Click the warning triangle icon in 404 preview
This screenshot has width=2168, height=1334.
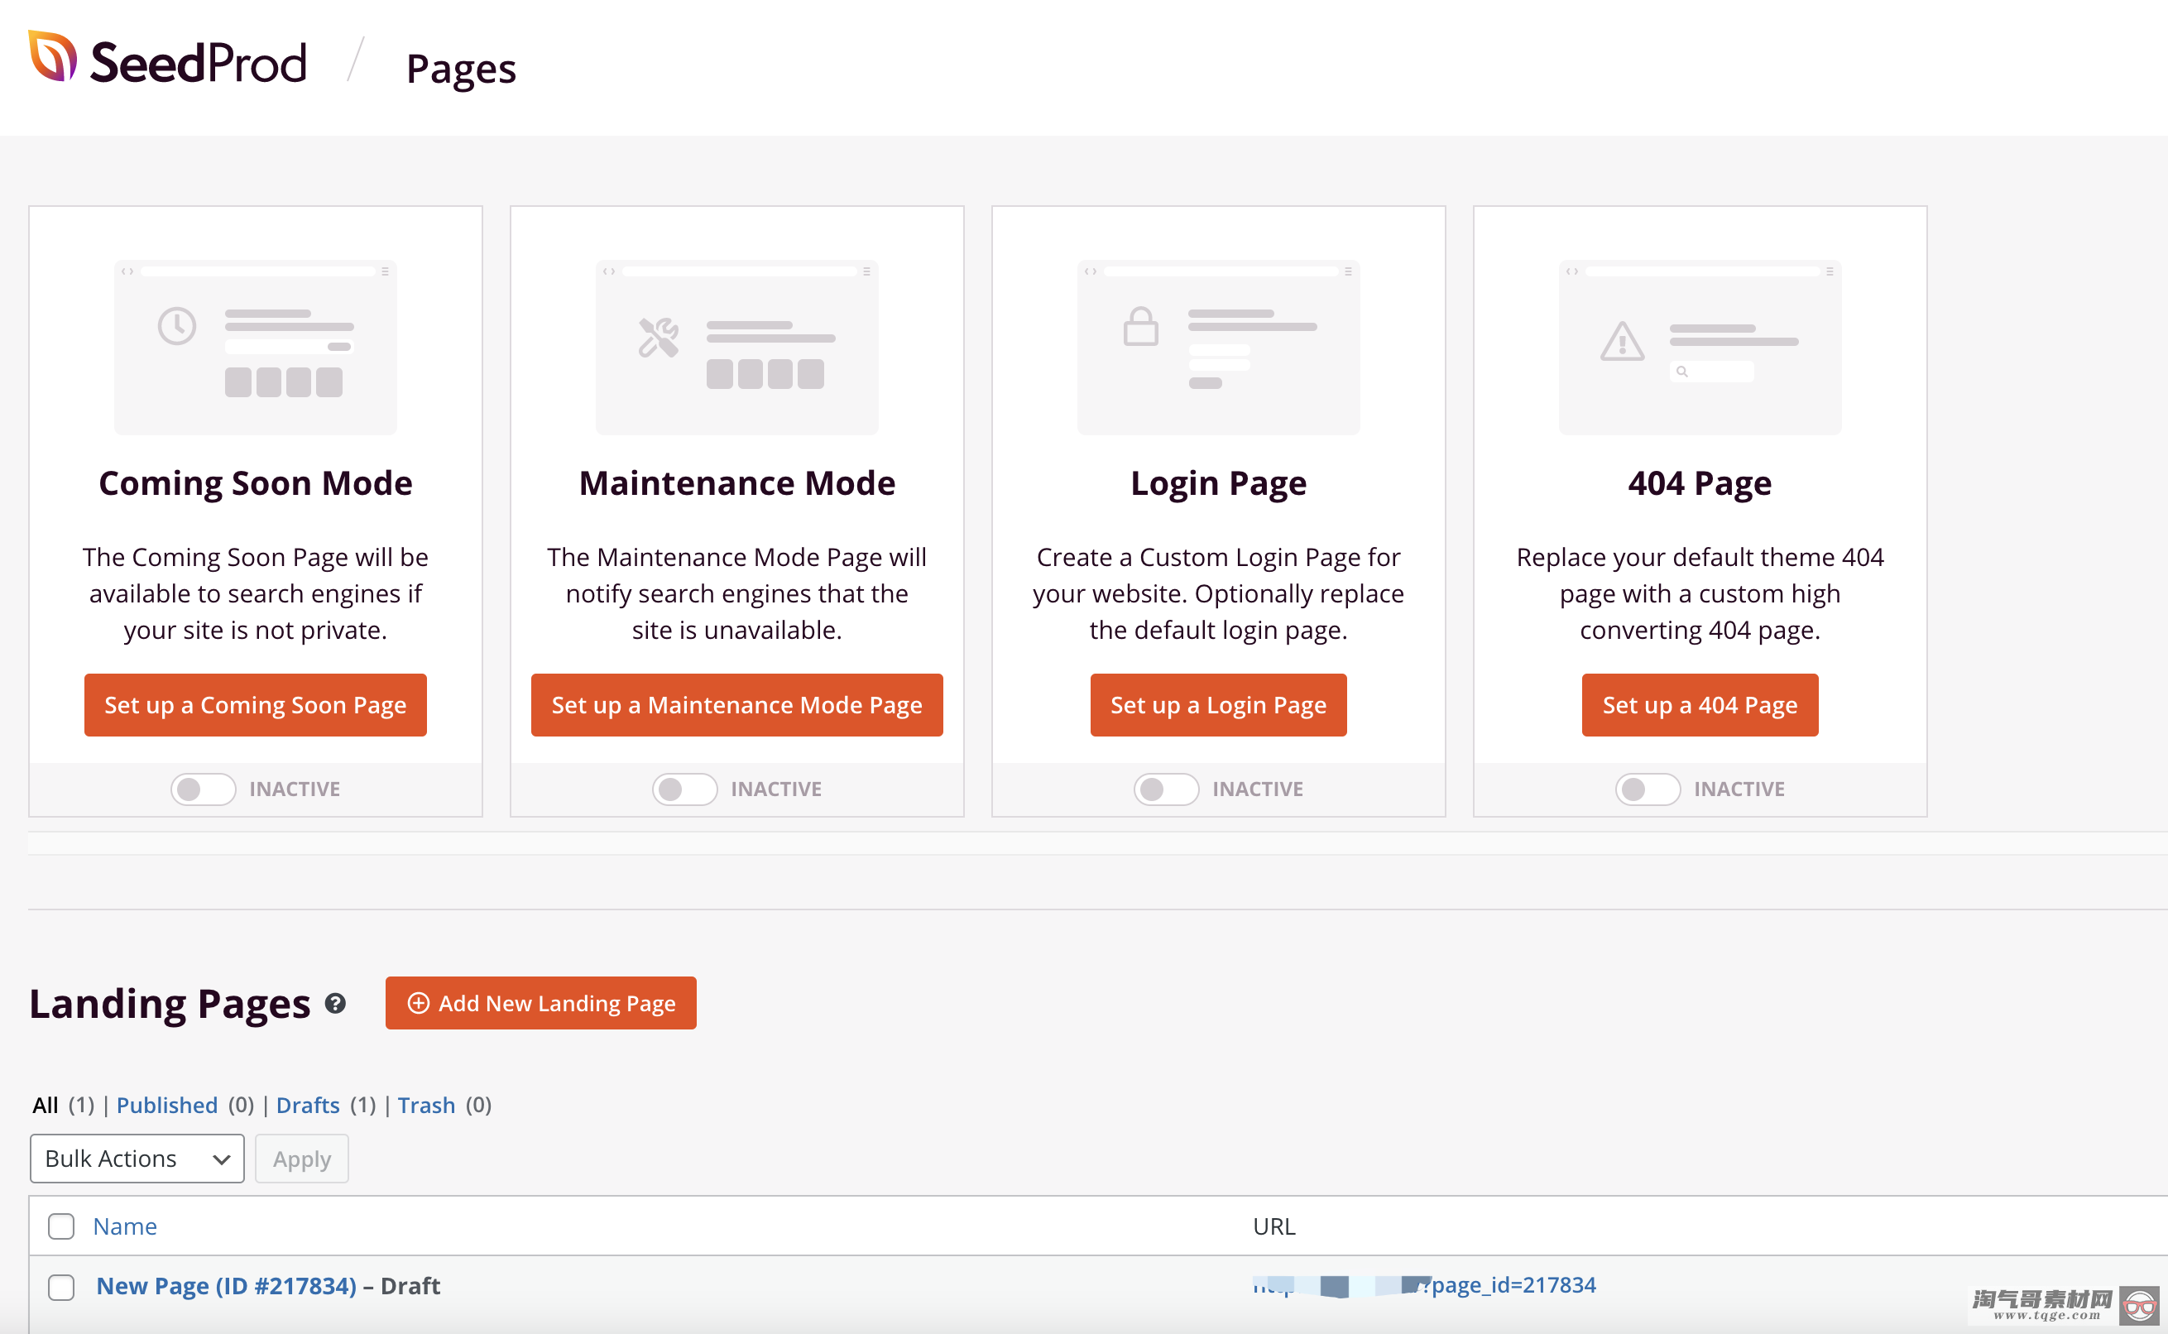tap(1622, 342)
